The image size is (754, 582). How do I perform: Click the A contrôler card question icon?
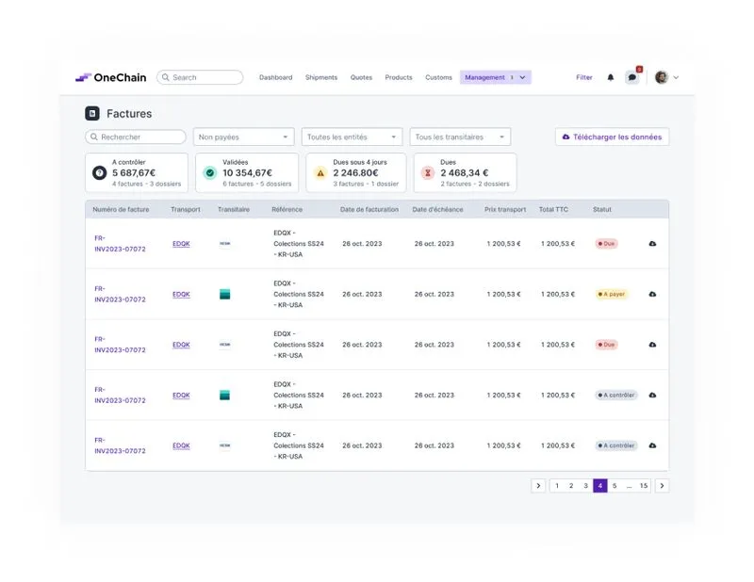(x=100, y=172)
